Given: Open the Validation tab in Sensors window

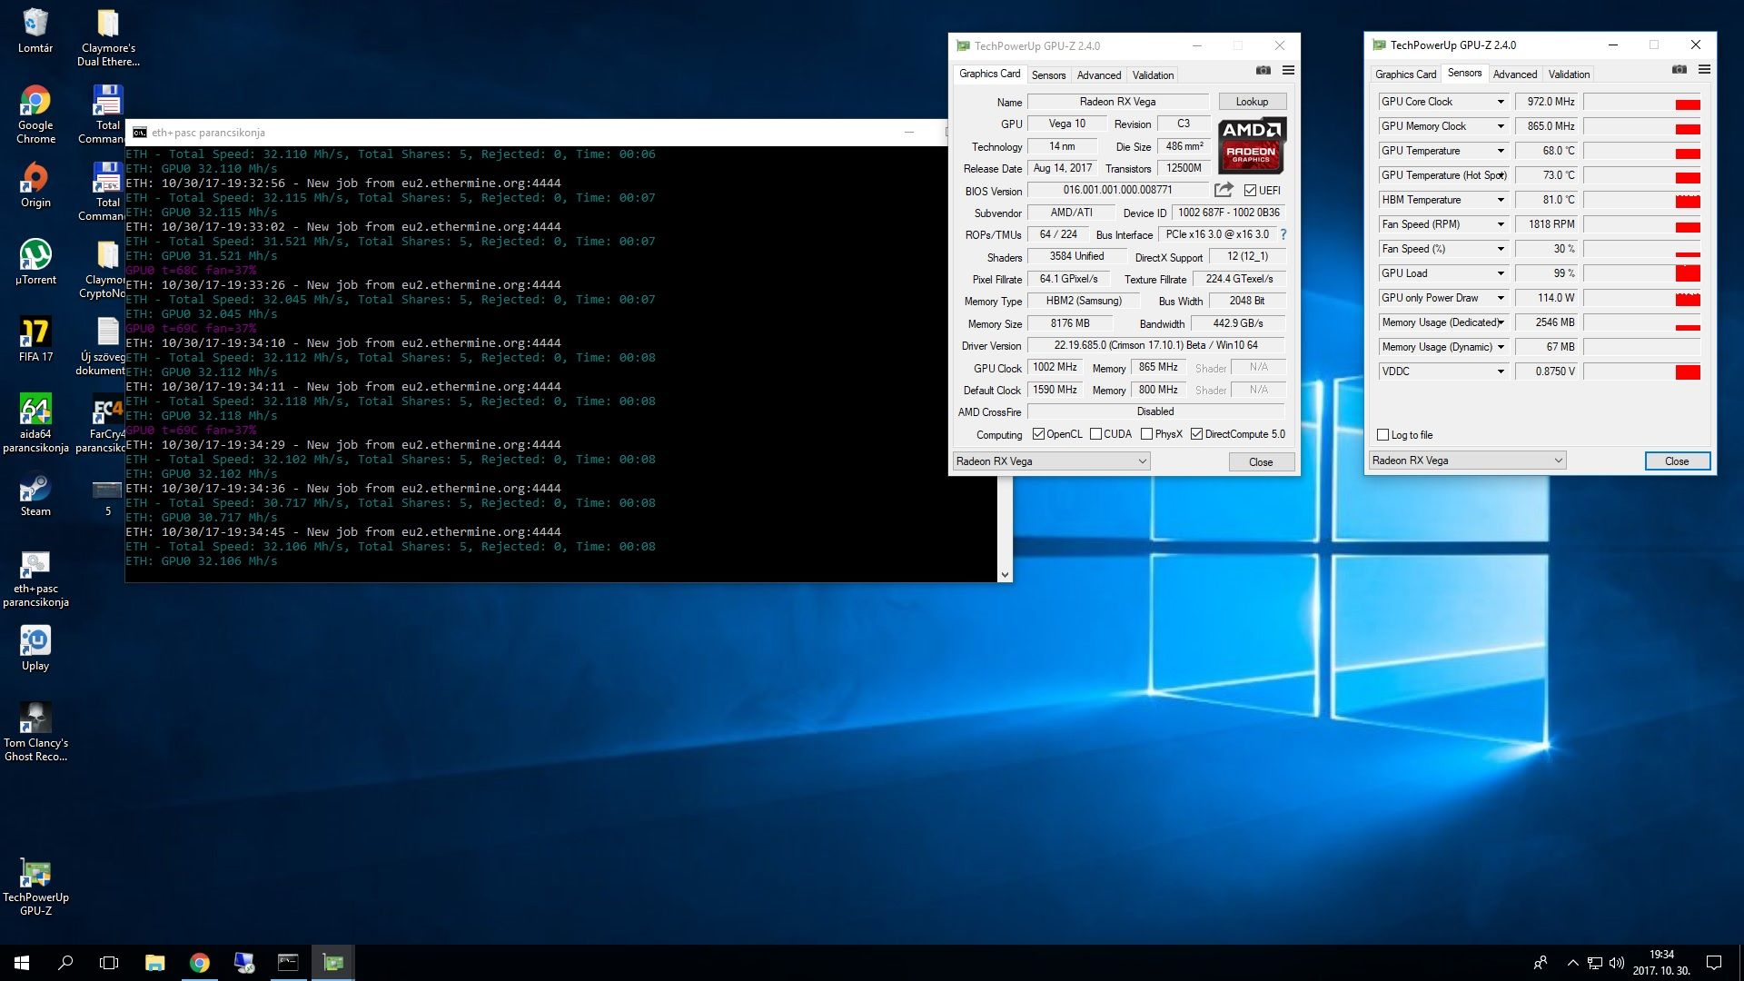Looking at the screenshot, I should click(x=1569, y=74).
